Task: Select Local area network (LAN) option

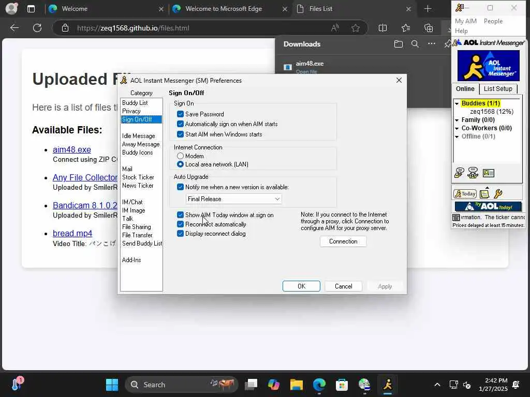Action: point(180,164)
